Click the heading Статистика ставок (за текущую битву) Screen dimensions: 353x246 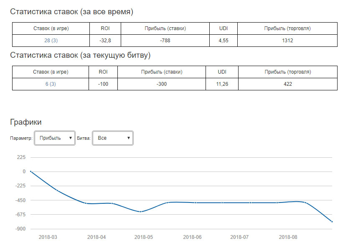[80, 55]
